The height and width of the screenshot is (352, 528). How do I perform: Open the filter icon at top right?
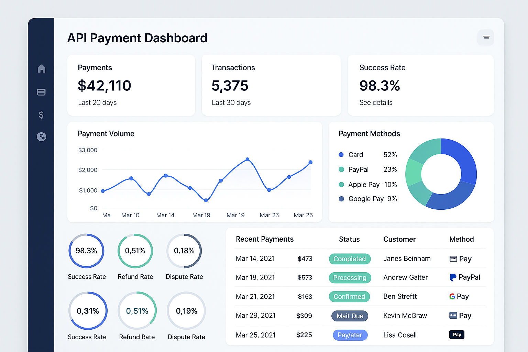[485, 37]
